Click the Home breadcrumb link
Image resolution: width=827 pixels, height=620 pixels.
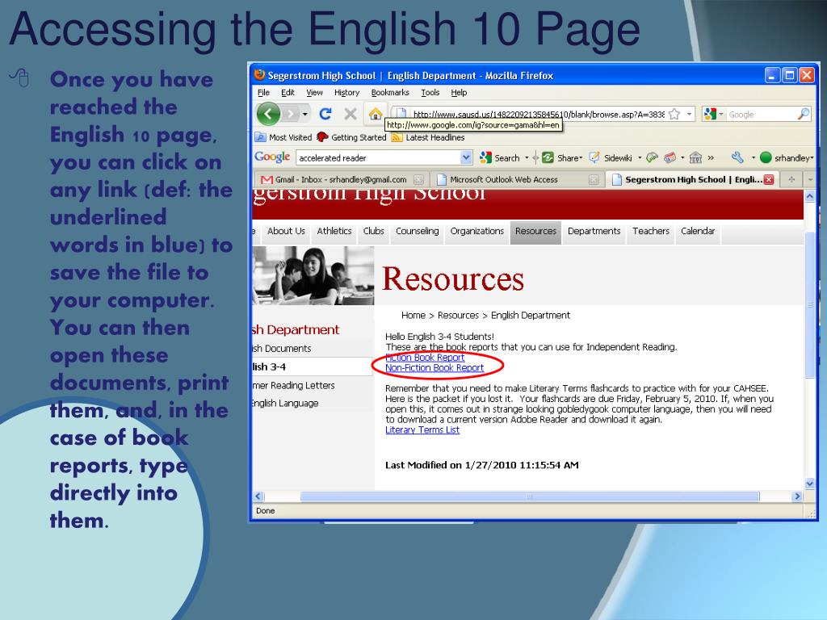coord(413,316)
